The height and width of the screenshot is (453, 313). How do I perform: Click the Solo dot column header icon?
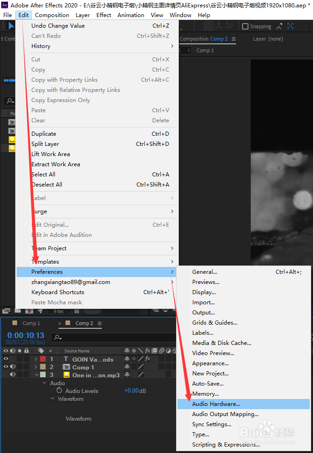tap(20, 351)
